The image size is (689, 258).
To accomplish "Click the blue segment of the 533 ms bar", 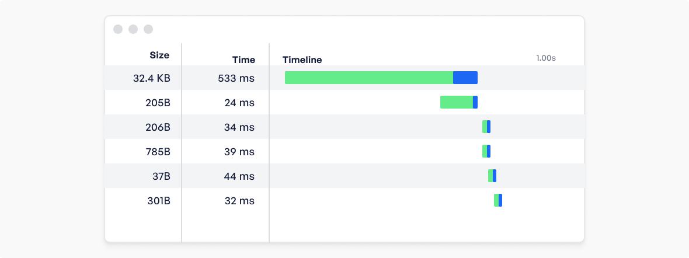I will (465, 78).
